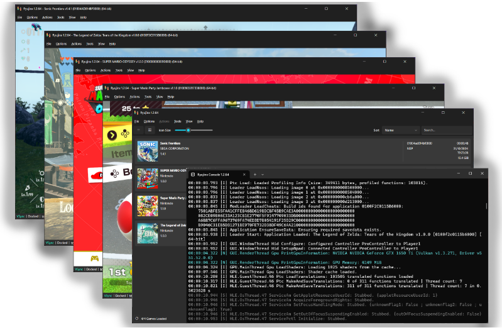The width and height of the screenshot is (502, 330).
Task: Open Tools menu in Mario Party Jamboree window
Action: 148,97
